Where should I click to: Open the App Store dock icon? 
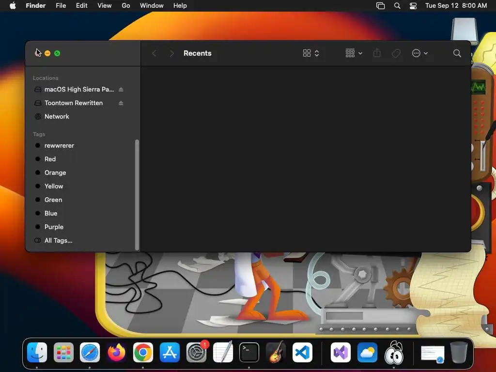(x=170, y=353)
